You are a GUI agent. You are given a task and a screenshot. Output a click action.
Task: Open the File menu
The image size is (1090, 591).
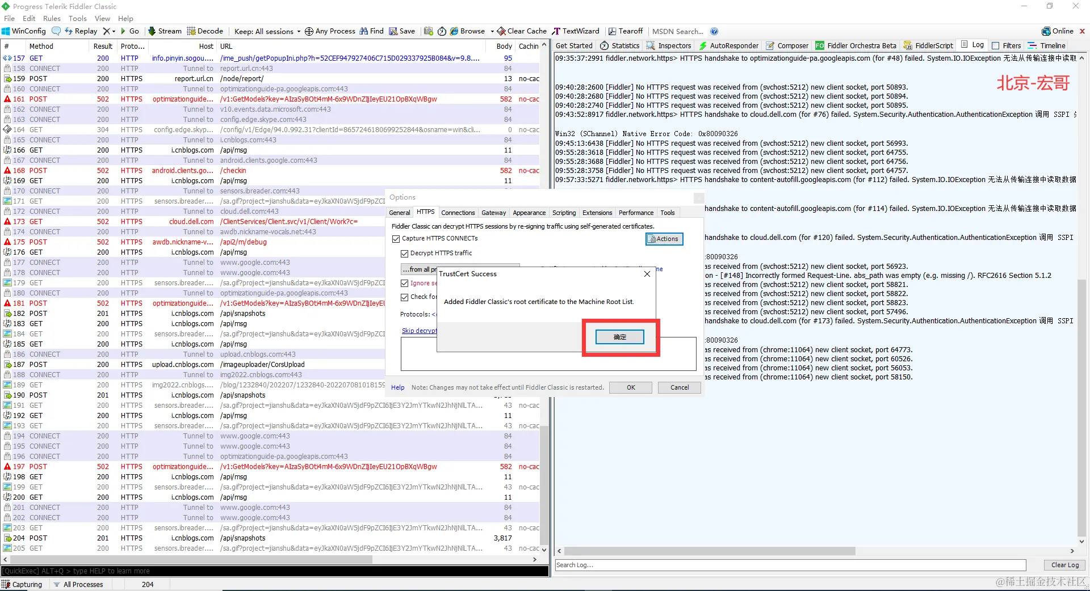pyautogui.click(x=9, y=18)
